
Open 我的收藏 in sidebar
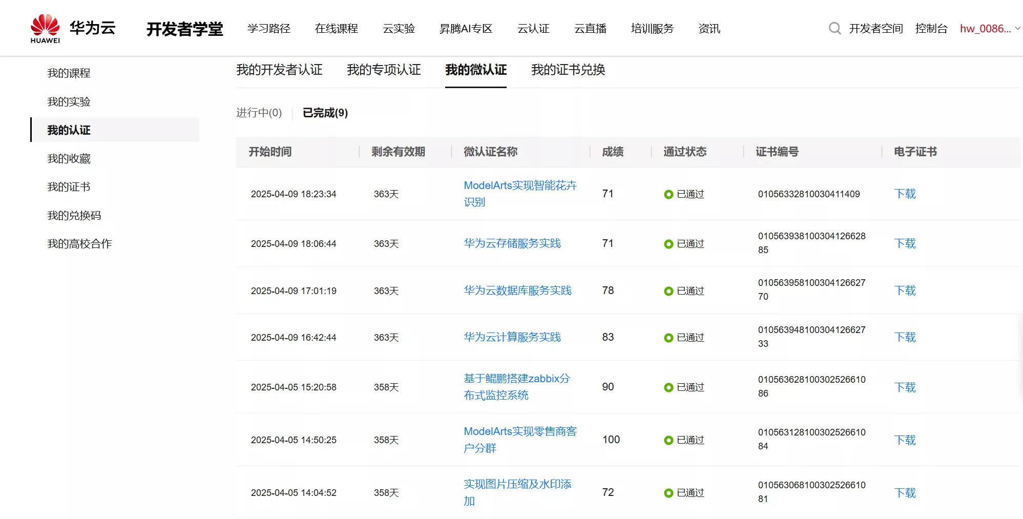click(69, 158)
